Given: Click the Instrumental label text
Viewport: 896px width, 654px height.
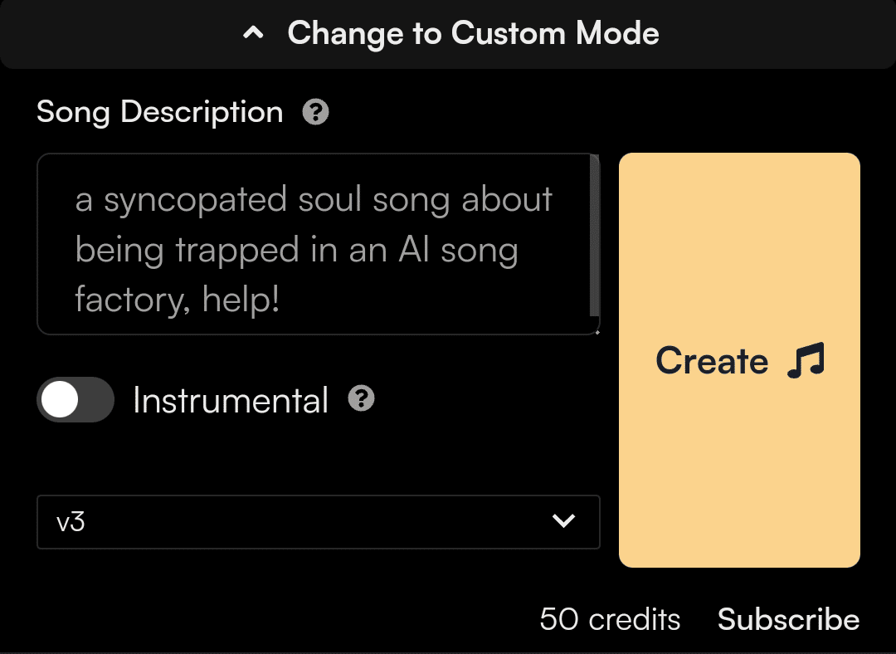Looking at the screenshot, I should point(231,399).
